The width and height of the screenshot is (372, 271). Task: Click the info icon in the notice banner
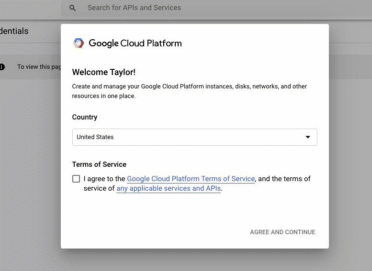(2, 67)
